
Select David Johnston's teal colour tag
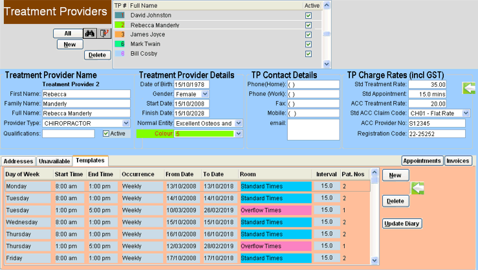(120, 15)
